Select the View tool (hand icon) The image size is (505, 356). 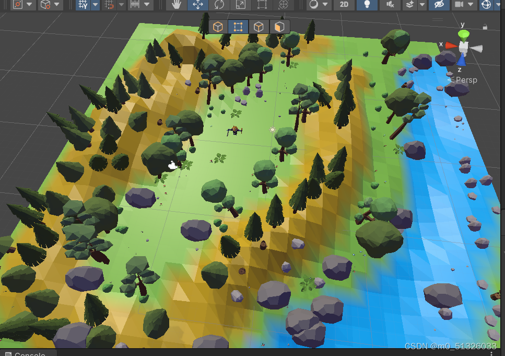(x=177, y=5)
